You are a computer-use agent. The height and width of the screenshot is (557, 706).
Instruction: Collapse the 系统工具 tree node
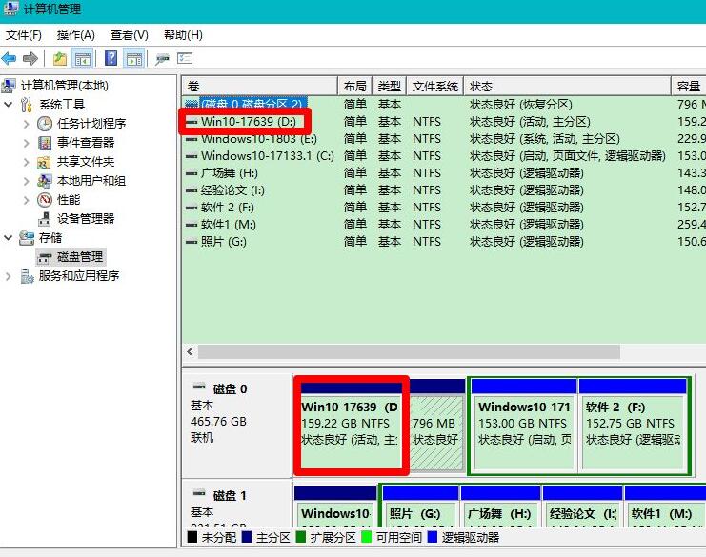[x=9, y=105]
